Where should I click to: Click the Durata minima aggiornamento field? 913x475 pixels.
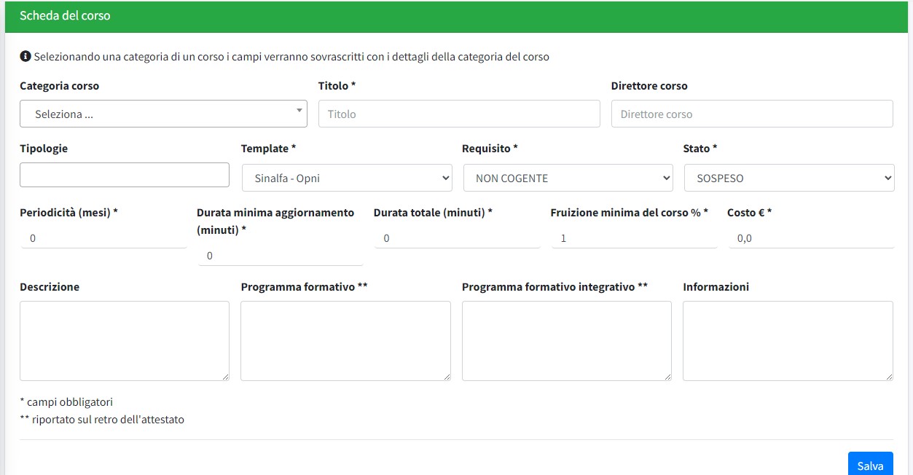click(x=280, y=256)
